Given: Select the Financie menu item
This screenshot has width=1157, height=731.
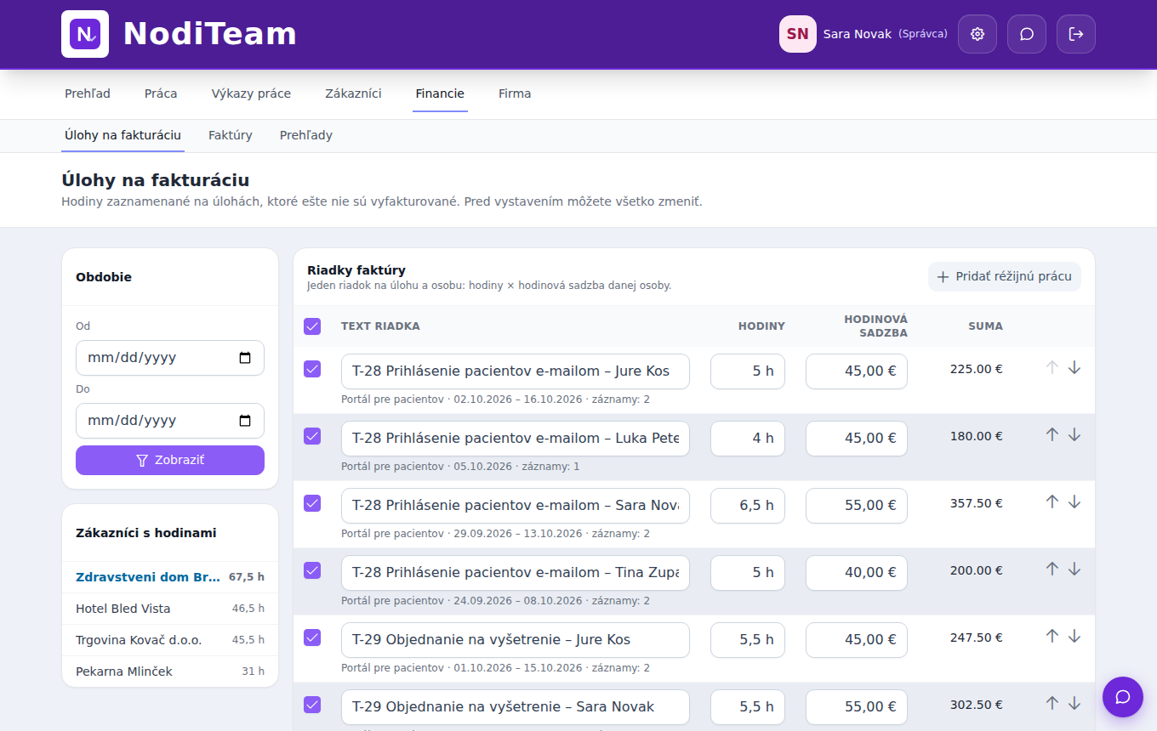Looking at the screenshot, I should point(440,93).
